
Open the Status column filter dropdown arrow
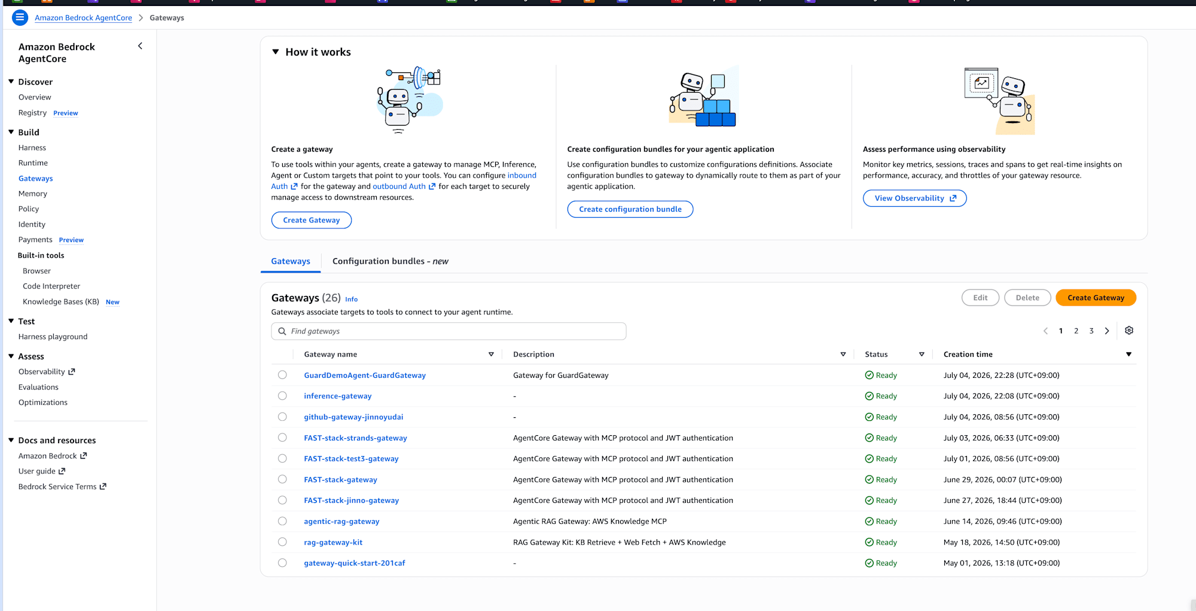point(922,355)
